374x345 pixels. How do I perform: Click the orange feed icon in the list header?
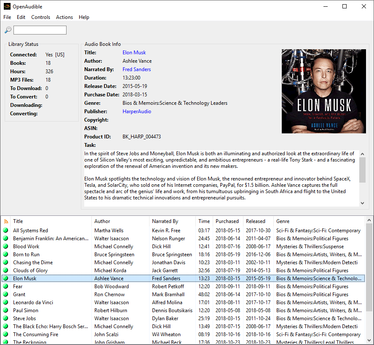point(5,221)
